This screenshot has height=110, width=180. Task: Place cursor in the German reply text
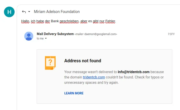click(x=68, y=21)
